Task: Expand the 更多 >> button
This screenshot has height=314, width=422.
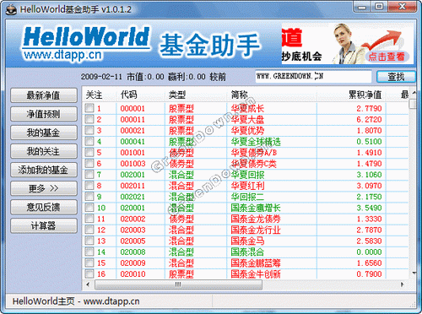Action: 44,188
